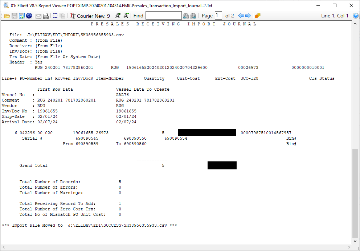Go to previous page with left arrow
Viewport: 360px width, 251px height.
[241, 16]
